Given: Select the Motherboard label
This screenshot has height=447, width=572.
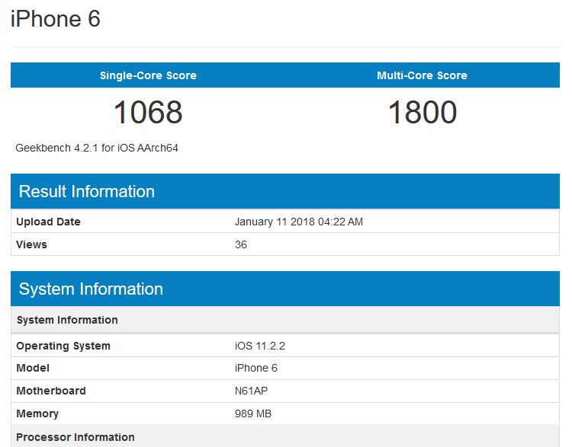Looking at the screenshot, I should (51, 391).
